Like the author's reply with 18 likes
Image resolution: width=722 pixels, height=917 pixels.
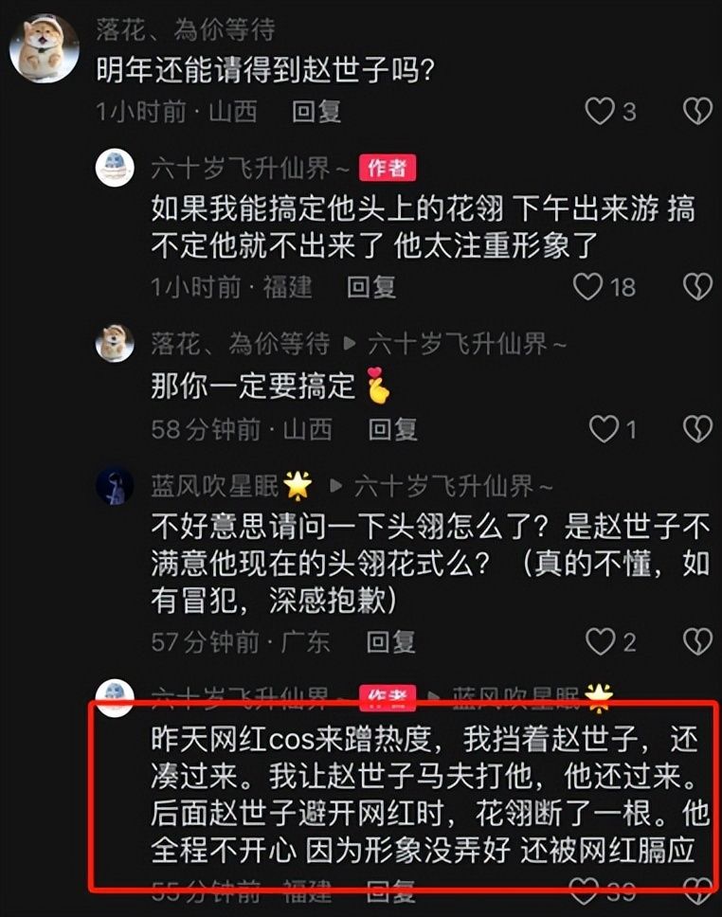click(587, 286)
